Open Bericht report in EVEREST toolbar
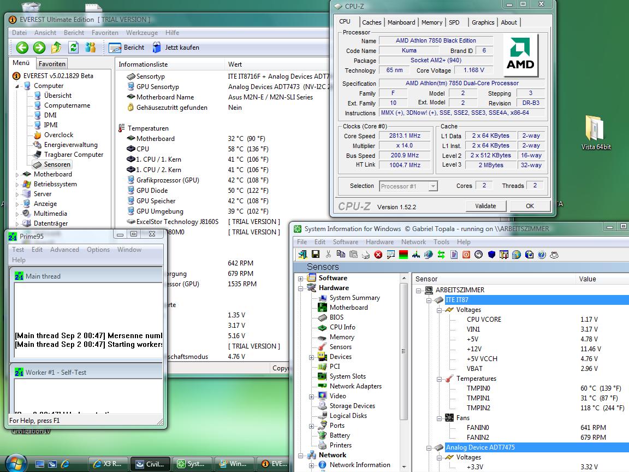 coord(126,48)
